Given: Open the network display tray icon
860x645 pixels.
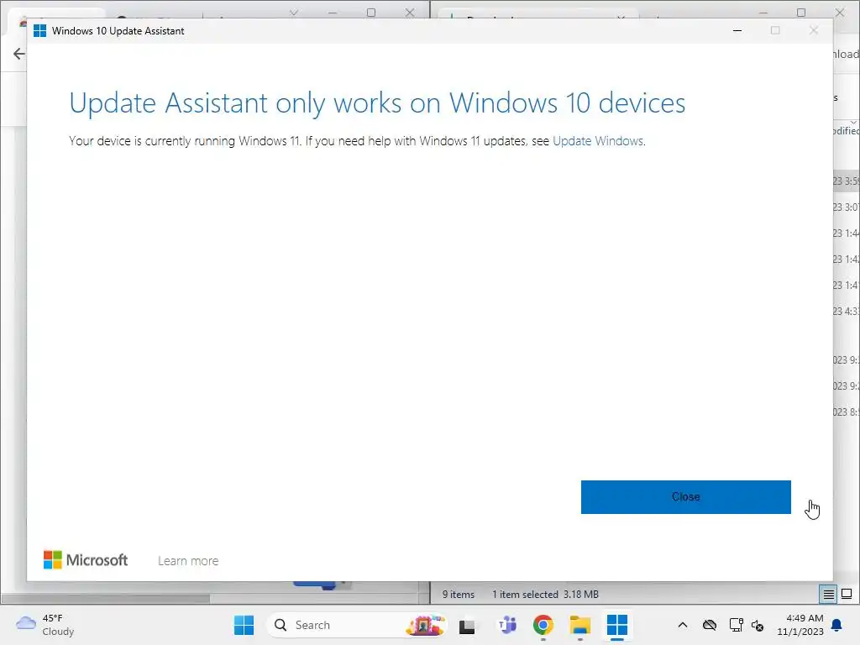Looking at the screenshot, I should [736, 625].
